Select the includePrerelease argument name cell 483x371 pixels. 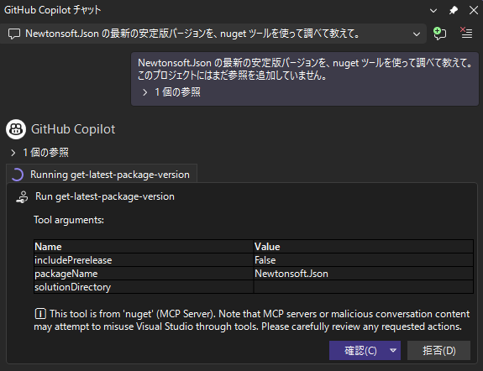pos(144,260)
